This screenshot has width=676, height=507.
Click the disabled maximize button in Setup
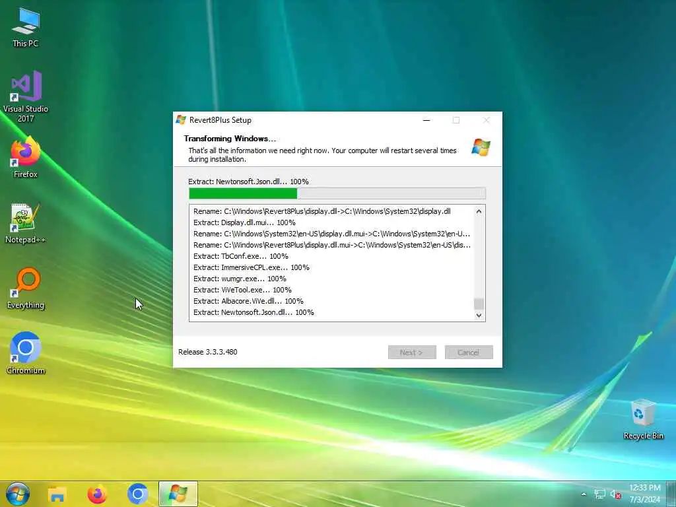click(456, 120)
